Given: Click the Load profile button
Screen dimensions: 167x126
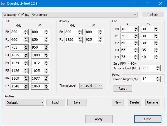Looking at the screenshot, I should click(x=56, y=102).
